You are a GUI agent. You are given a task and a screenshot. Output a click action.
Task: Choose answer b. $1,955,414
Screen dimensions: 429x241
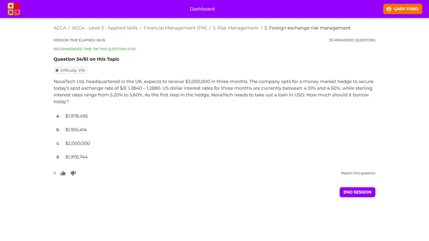point(76,130)
